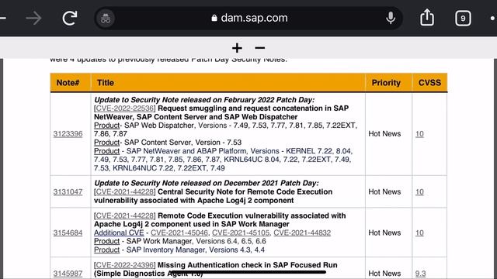
Task: Open security note 3131047
Action: [x=68, y=191]
